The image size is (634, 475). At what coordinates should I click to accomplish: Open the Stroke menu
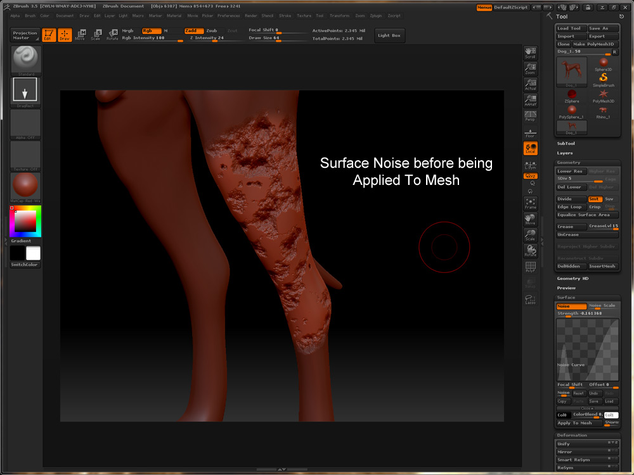click(x=285, y=15)
